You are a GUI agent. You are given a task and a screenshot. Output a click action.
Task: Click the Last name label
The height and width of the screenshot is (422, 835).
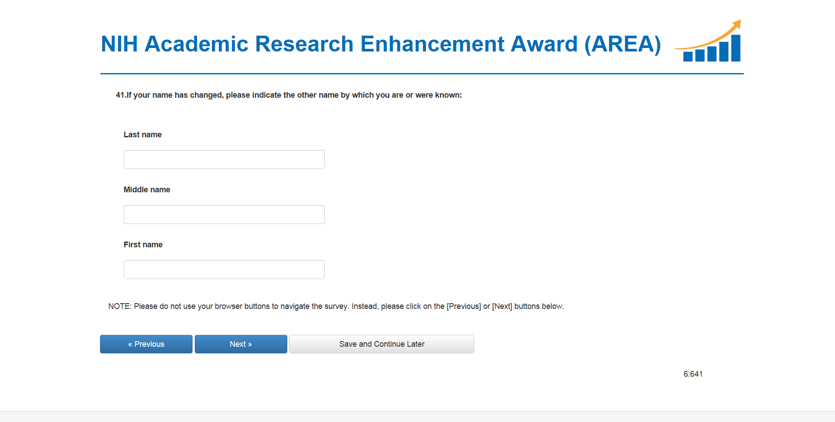tap(143, 135)
